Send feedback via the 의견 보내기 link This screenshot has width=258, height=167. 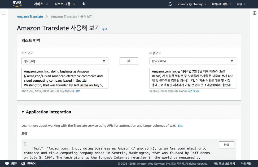pos(194,91)
